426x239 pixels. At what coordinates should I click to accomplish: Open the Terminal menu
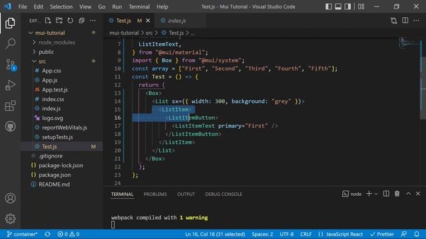coord(139,7)
